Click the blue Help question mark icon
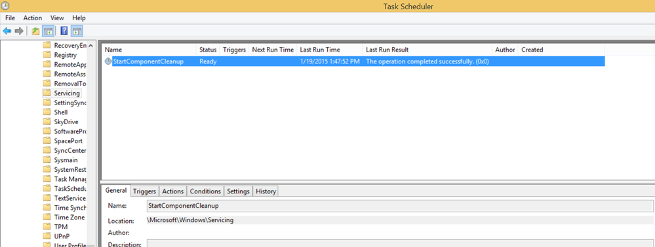The image size is (655, 247). (64, 31)
